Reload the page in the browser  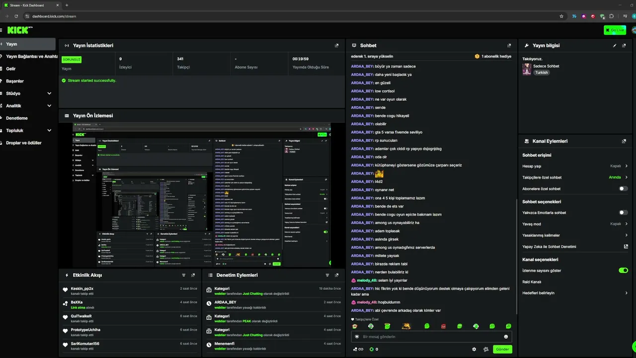[16, 16]
